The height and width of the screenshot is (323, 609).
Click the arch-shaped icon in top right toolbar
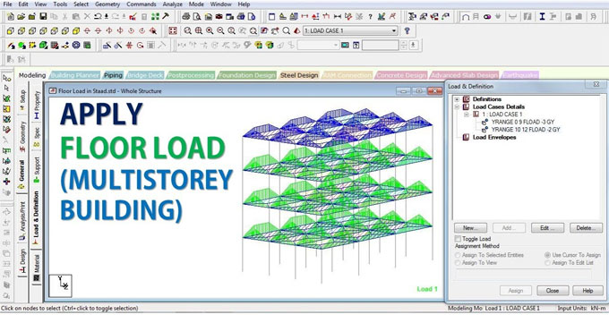(x=465, y=17)
